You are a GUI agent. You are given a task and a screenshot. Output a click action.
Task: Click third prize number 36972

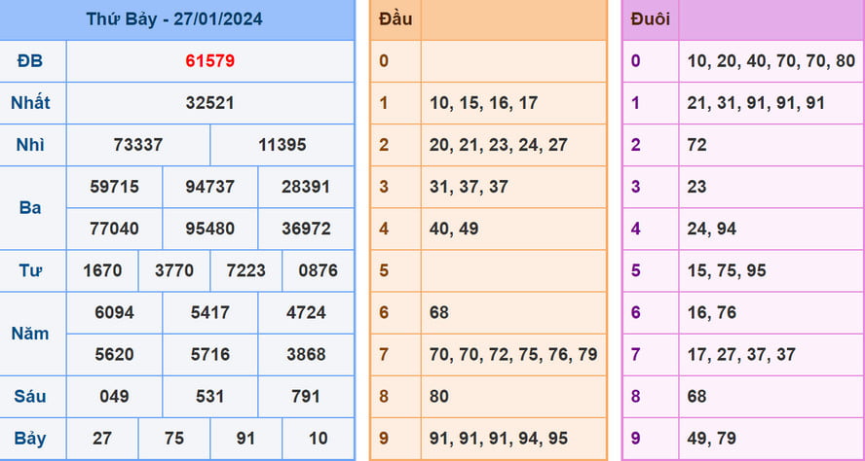[306, 229]
